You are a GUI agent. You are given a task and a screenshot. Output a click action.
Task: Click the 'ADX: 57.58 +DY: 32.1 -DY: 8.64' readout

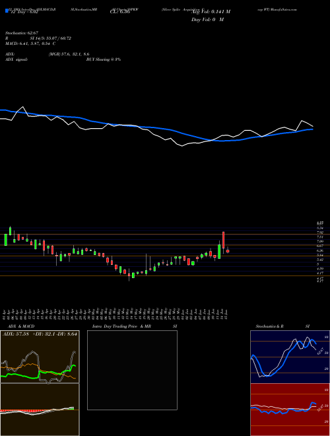(x=40, y=334)
